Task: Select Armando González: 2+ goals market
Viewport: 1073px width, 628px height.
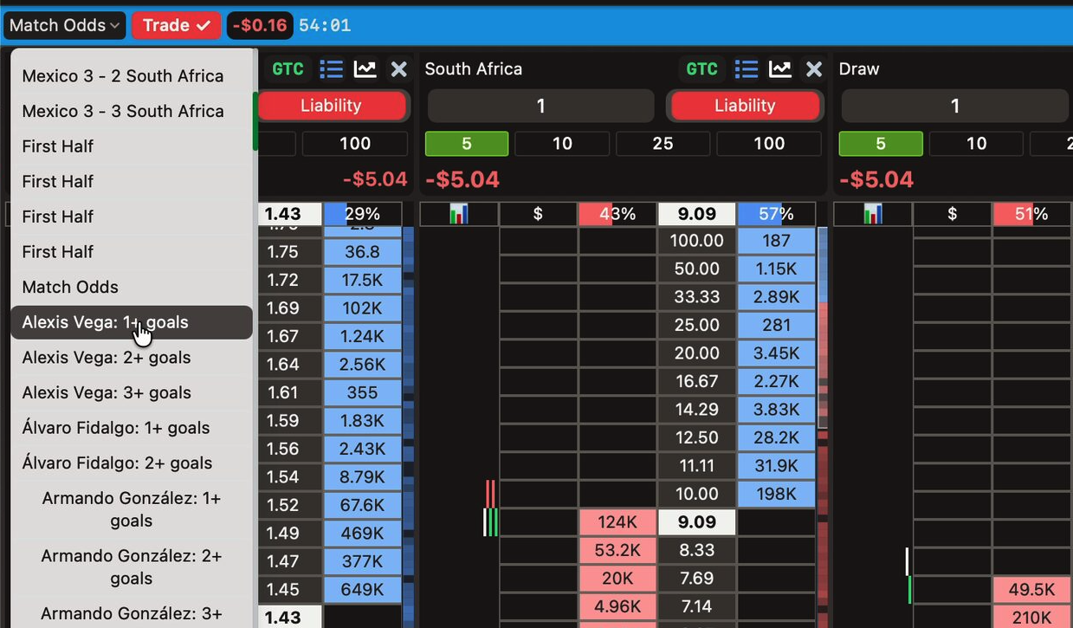Action: point(132,567)
